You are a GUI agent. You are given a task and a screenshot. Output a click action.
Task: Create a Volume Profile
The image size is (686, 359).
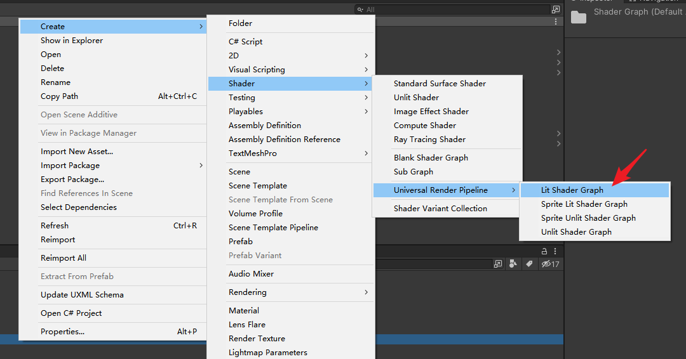click(x=291, y=214)
